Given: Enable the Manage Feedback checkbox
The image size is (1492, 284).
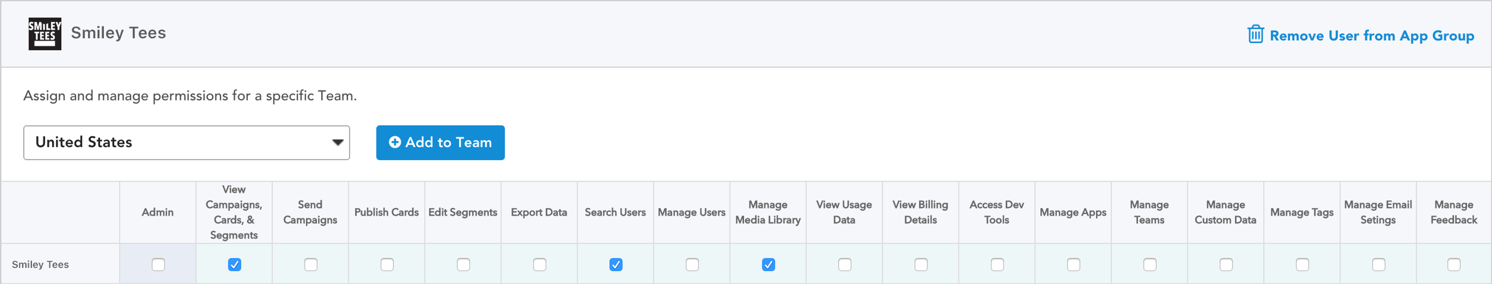Looking at the screenshot, I should (1454, 264).
